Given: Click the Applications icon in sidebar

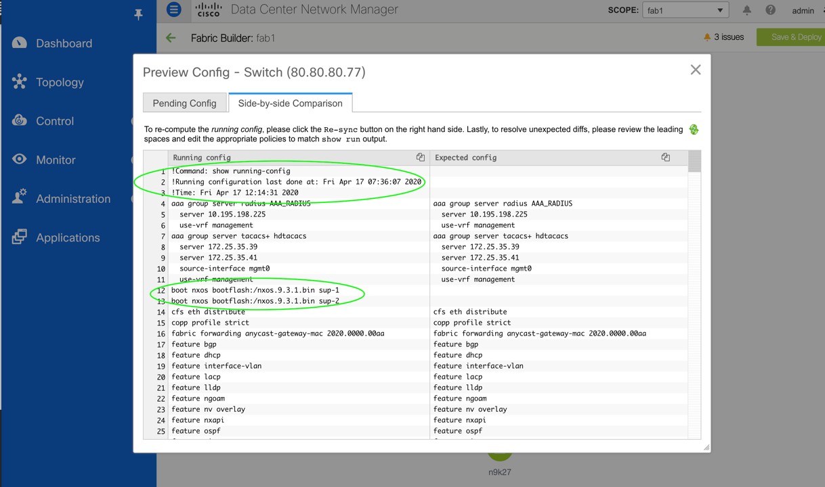Looking at the screenshot, I should pyautogui.click(x=20, y=237).
